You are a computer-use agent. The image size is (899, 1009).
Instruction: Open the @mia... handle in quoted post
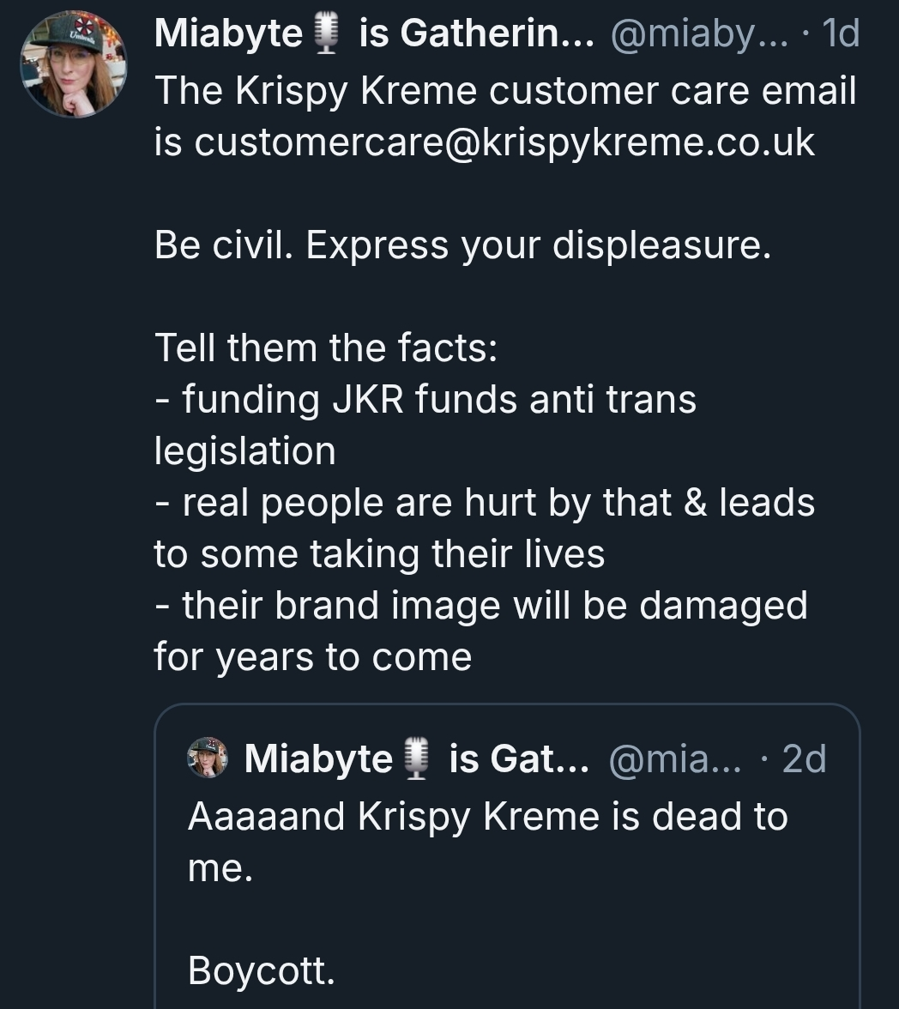(x=674, y=759)
